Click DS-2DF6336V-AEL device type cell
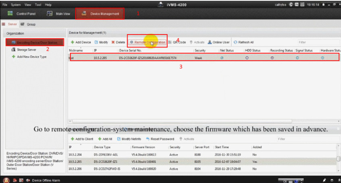 tap(106, 155)
